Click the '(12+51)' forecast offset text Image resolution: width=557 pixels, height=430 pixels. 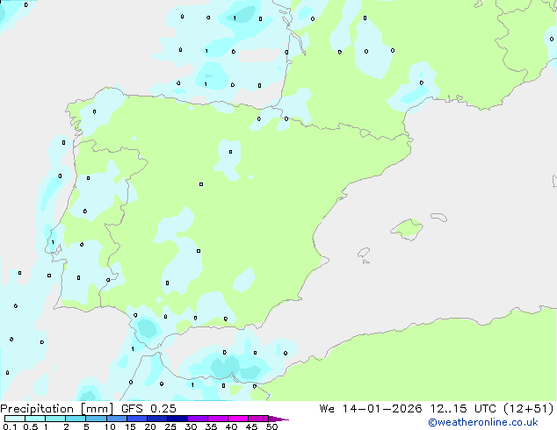click(529, 409)
